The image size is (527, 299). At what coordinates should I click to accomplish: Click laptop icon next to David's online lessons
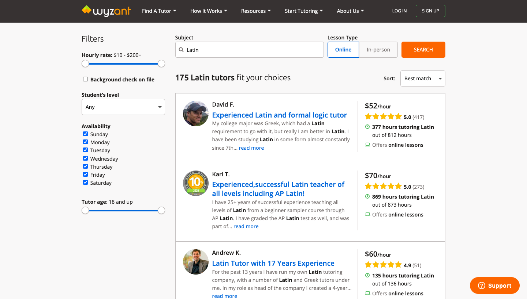367,145
